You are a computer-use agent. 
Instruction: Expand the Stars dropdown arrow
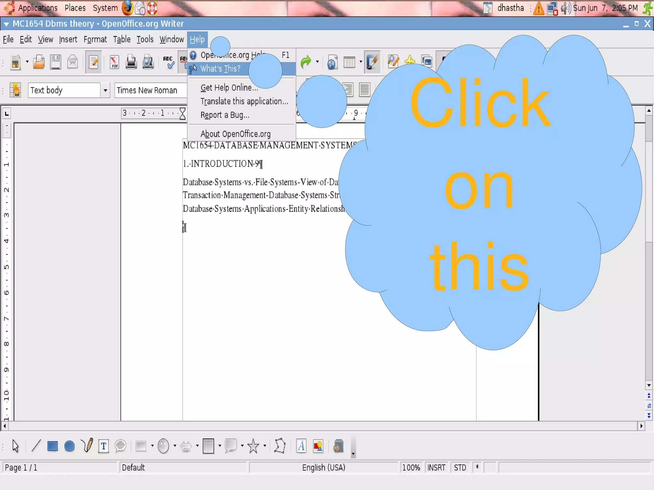click(x=265, y=446)
